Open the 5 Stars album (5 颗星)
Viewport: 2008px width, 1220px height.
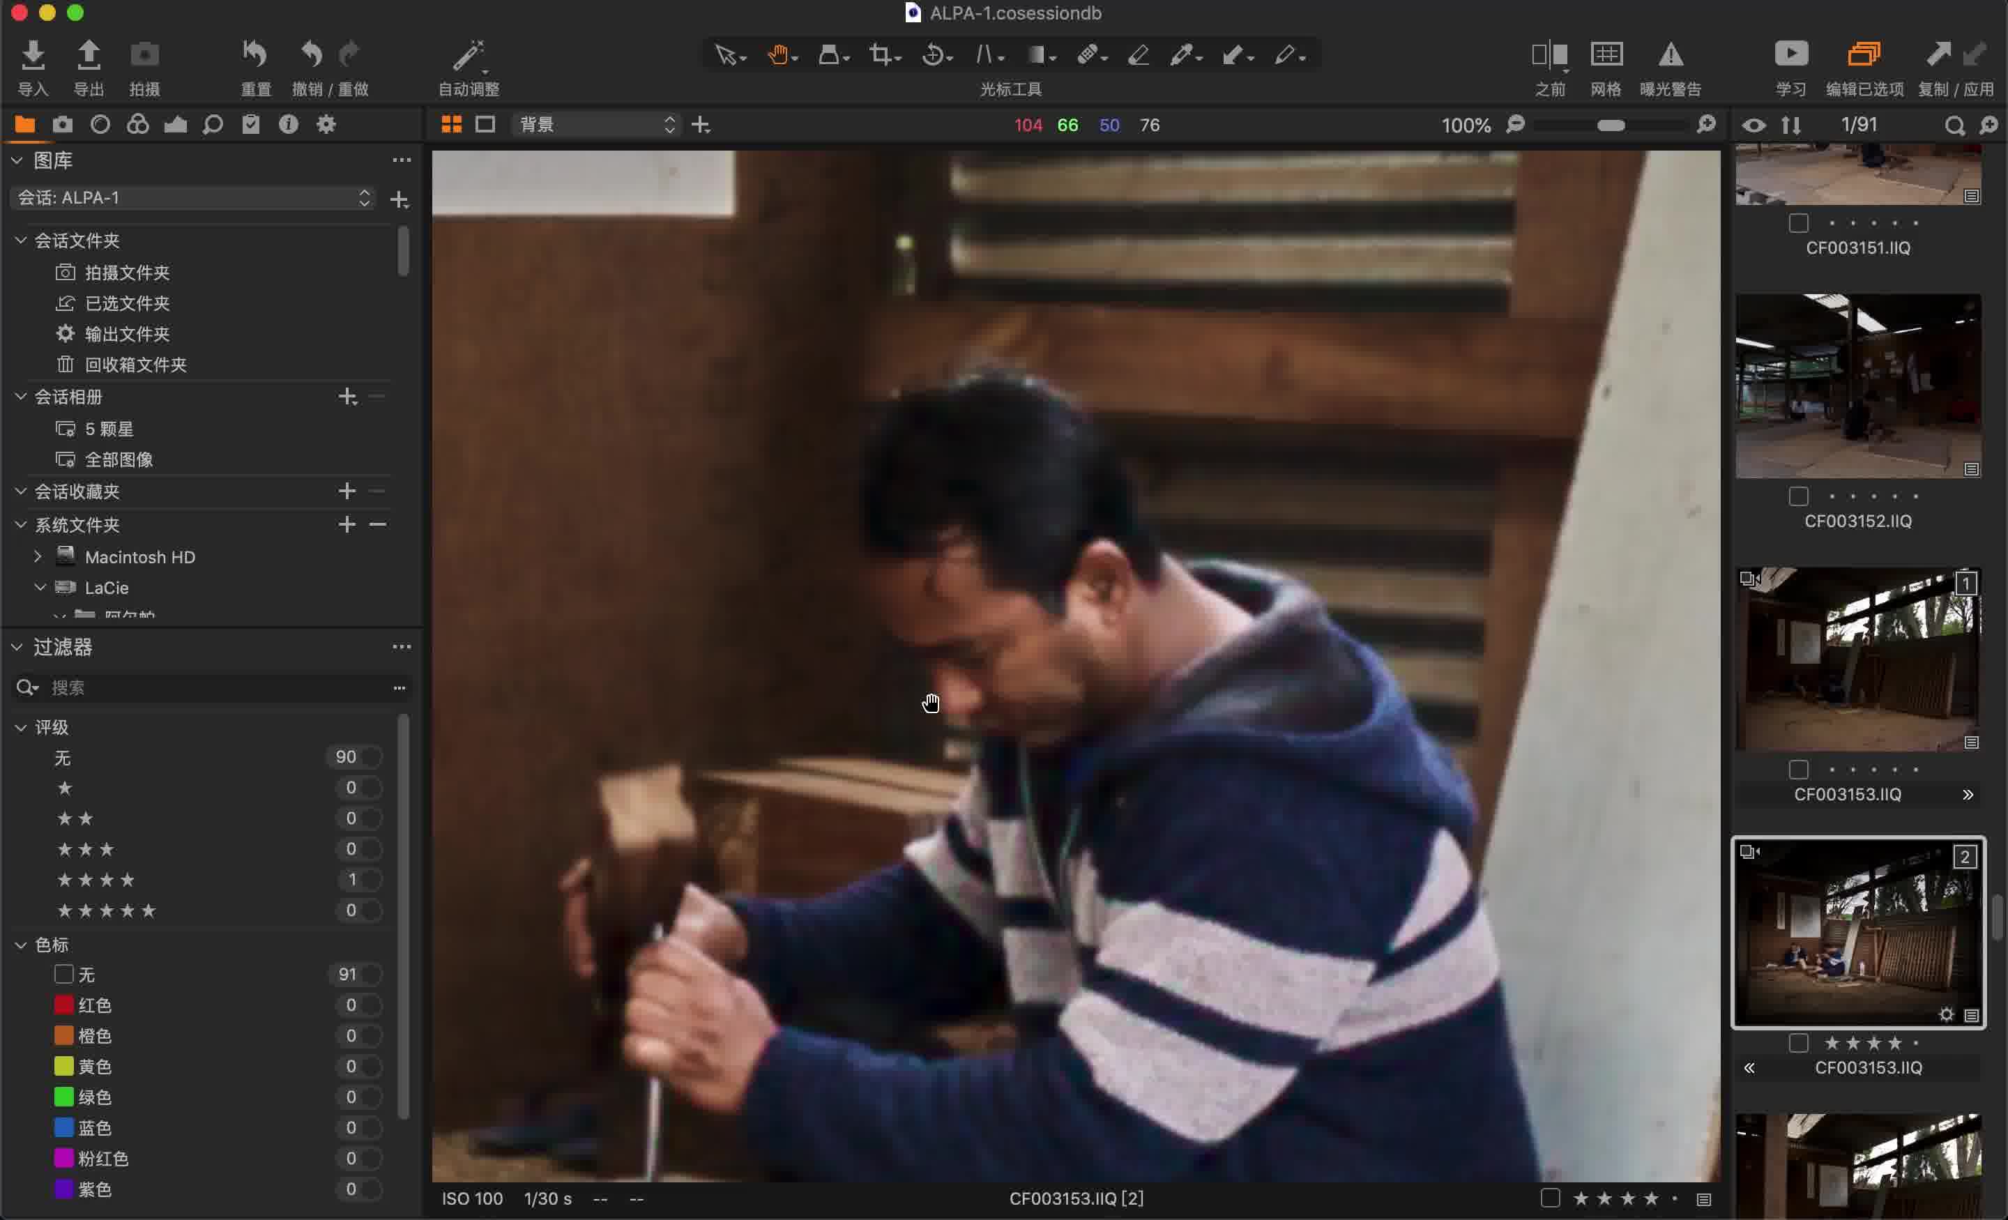click(x=108, y=429)
